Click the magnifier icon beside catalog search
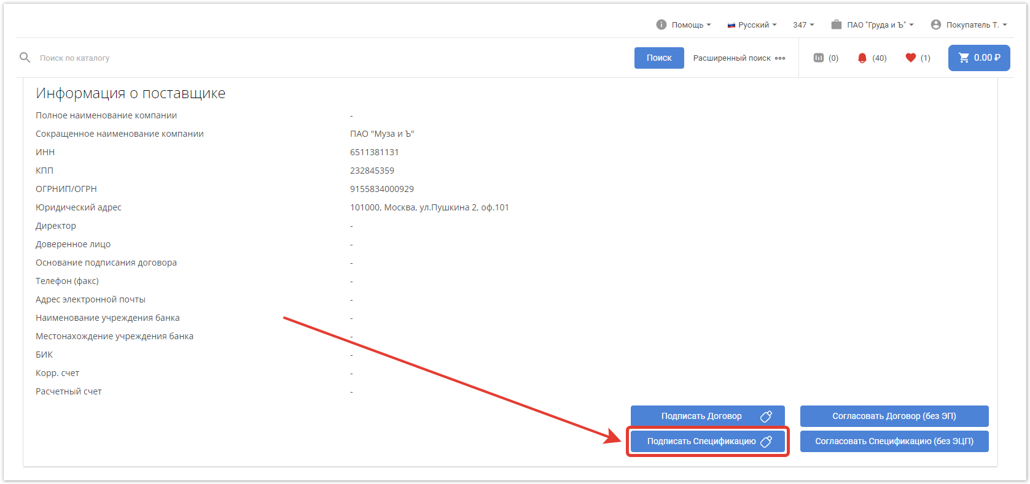The image size is (1030, 484). point(25,58)
